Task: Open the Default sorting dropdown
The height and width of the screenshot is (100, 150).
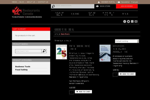Action: (127, 41)
